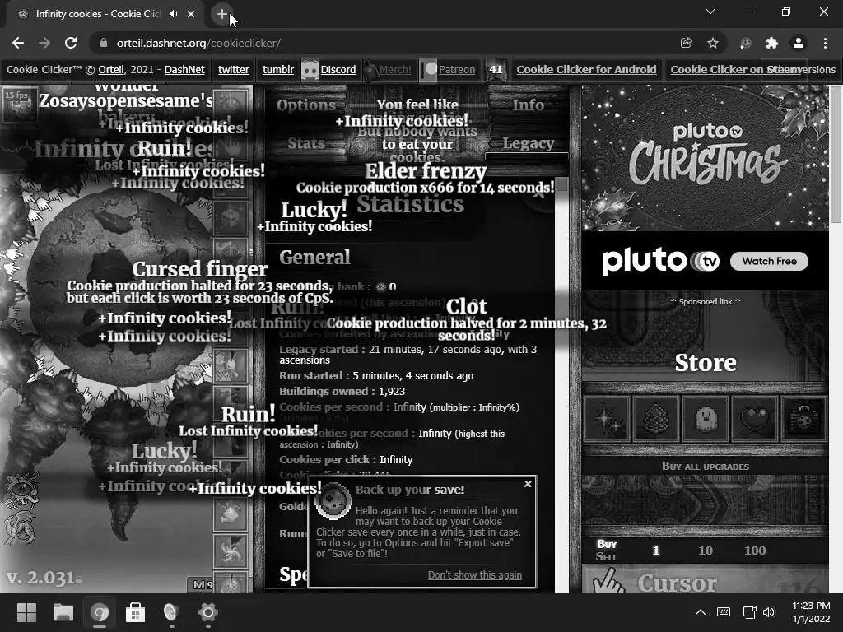Mute the Cookie Clicker browser tab
Viewport: 843px width, 632px height.
[173, 14]
